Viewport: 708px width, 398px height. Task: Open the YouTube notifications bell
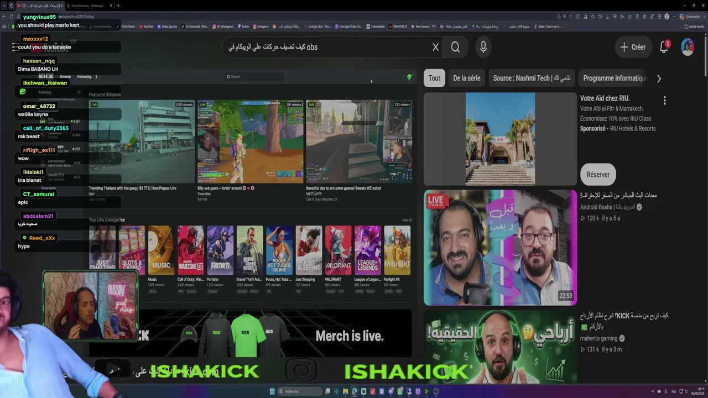pyautogui.click(x=664, y=47)
